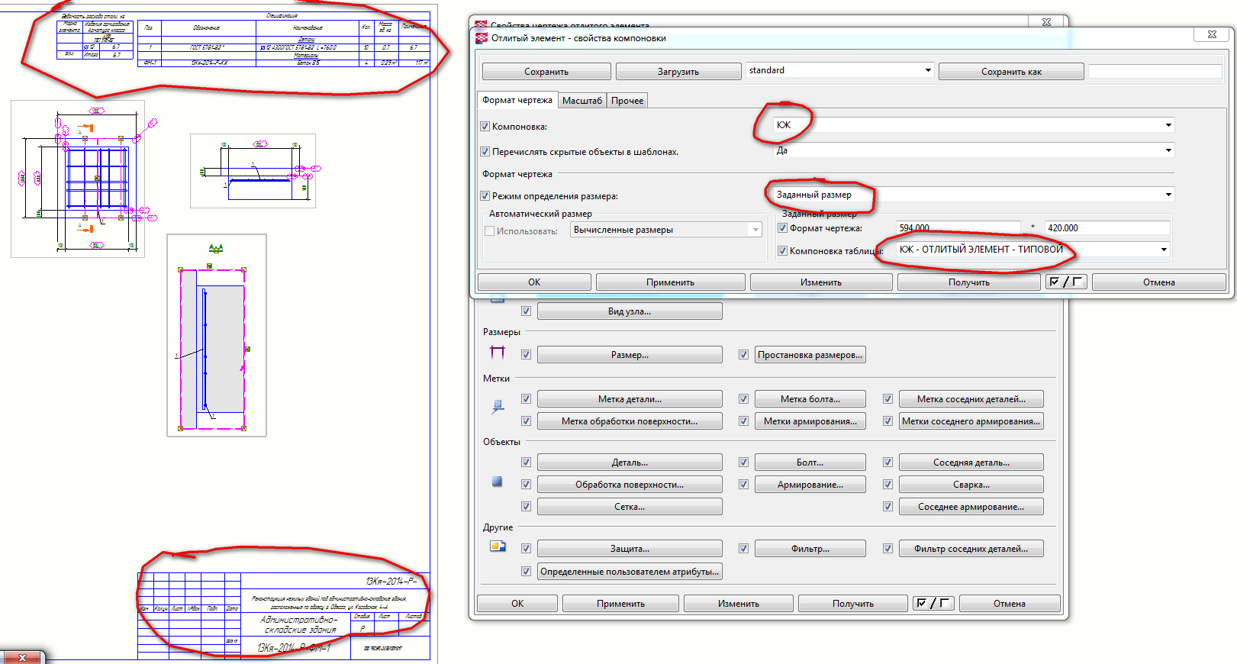Image resolution: width=1237 pixels, height=664 pixels.
Task: Toggle the Перечислять скрытые объекты checkbox
Action: point(485,152)
